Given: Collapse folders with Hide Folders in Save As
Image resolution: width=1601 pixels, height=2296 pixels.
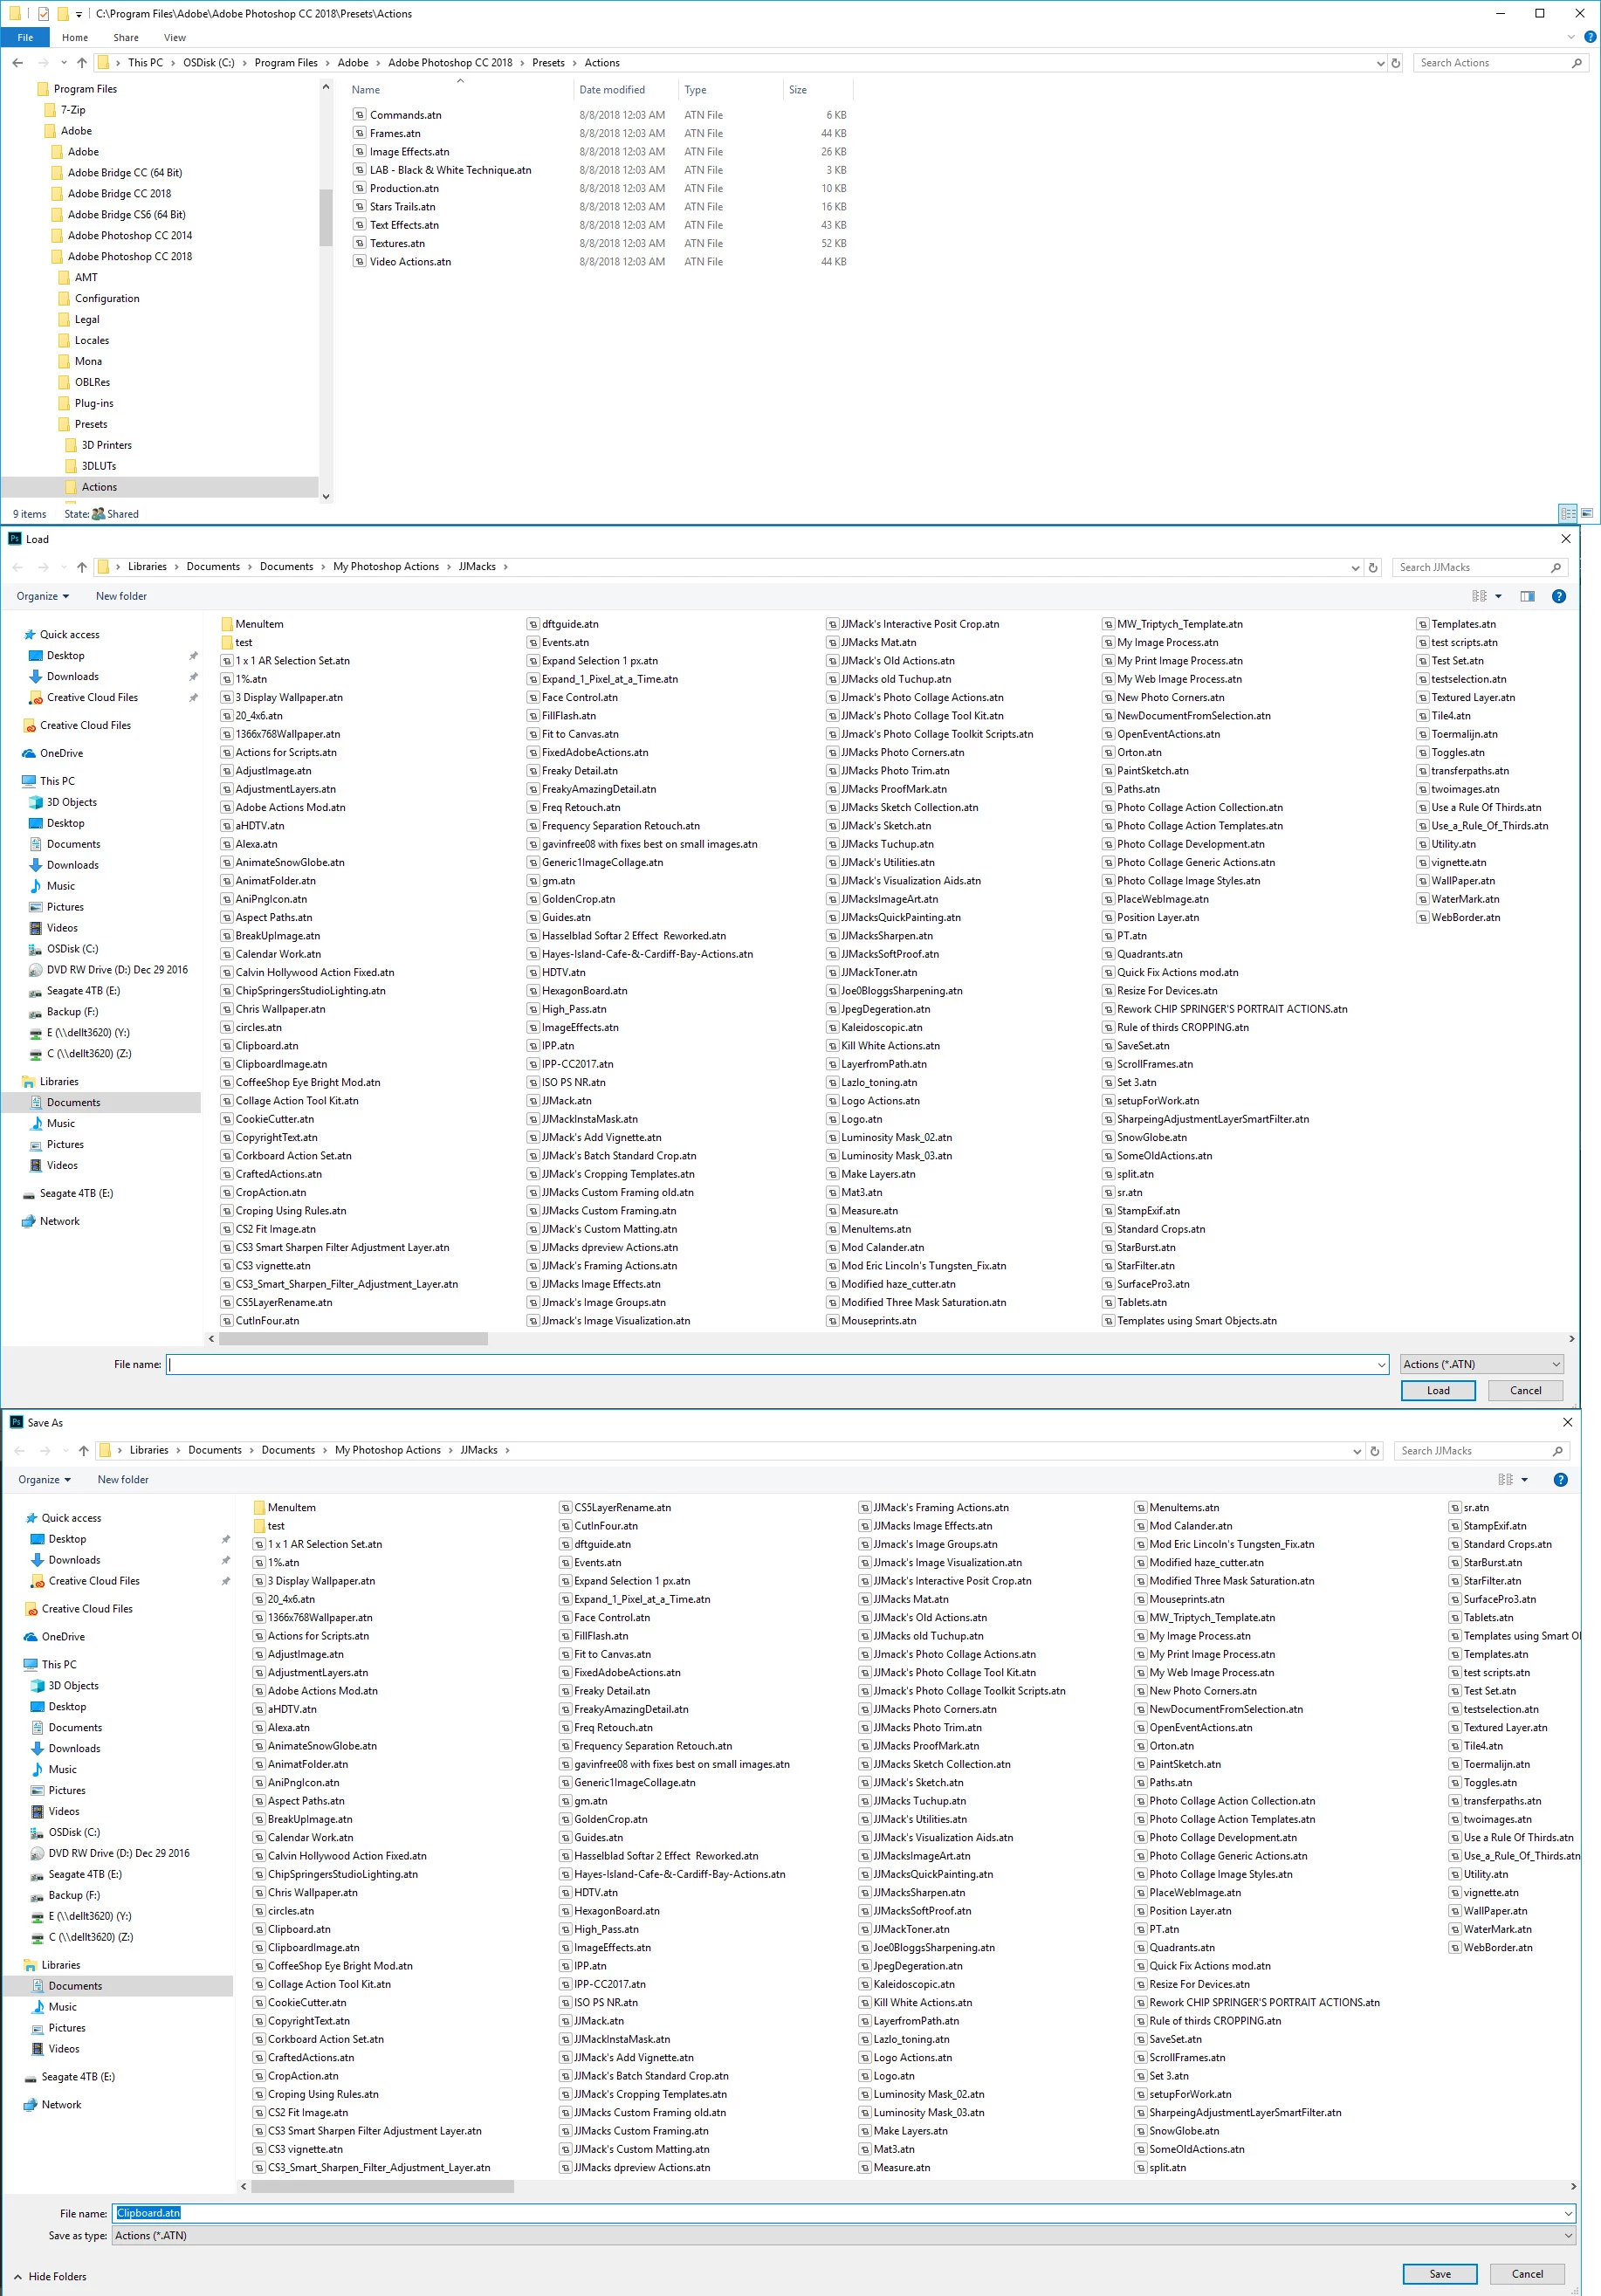Looking at the screenshot, I should pyautogui.click(x=50, y=2276).
